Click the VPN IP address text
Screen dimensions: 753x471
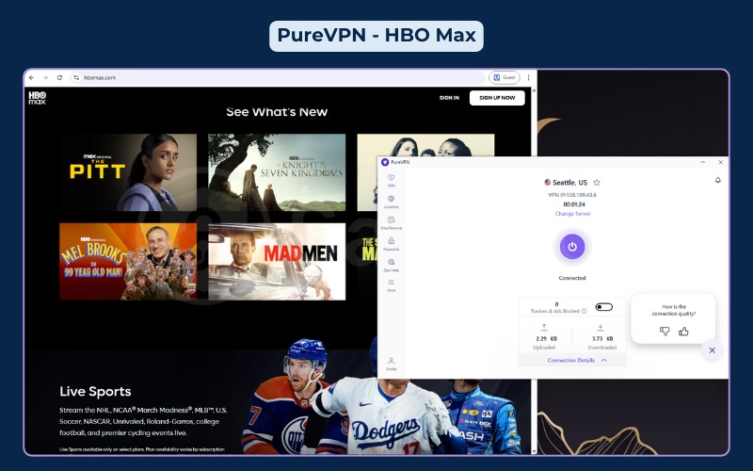point(572,195)
